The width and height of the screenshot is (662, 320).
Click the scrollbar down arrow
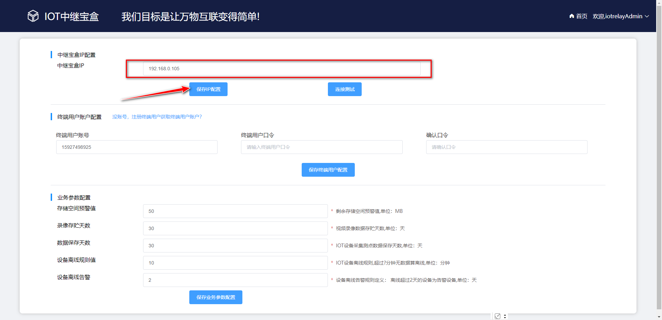(659, 317)
